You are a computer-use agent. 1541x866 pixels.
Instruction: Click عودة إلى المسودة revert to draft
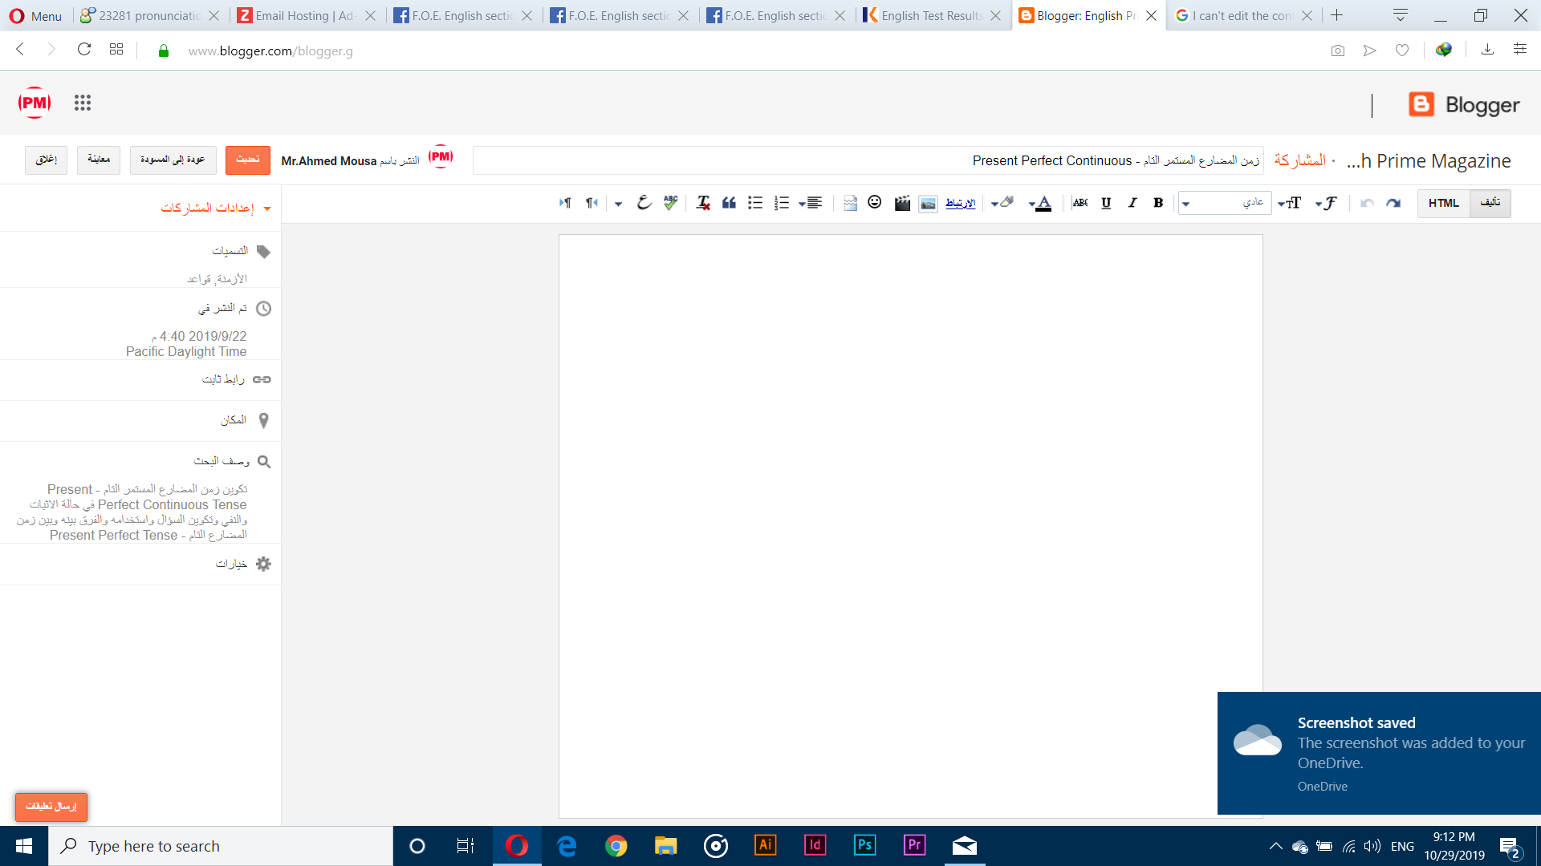pos(173,160)
